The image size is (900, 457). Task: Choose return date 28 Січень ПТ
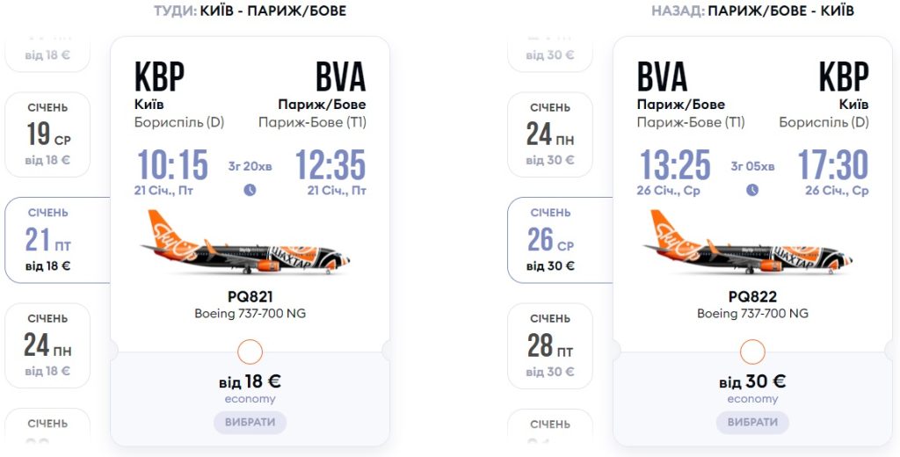pos(551,345)
